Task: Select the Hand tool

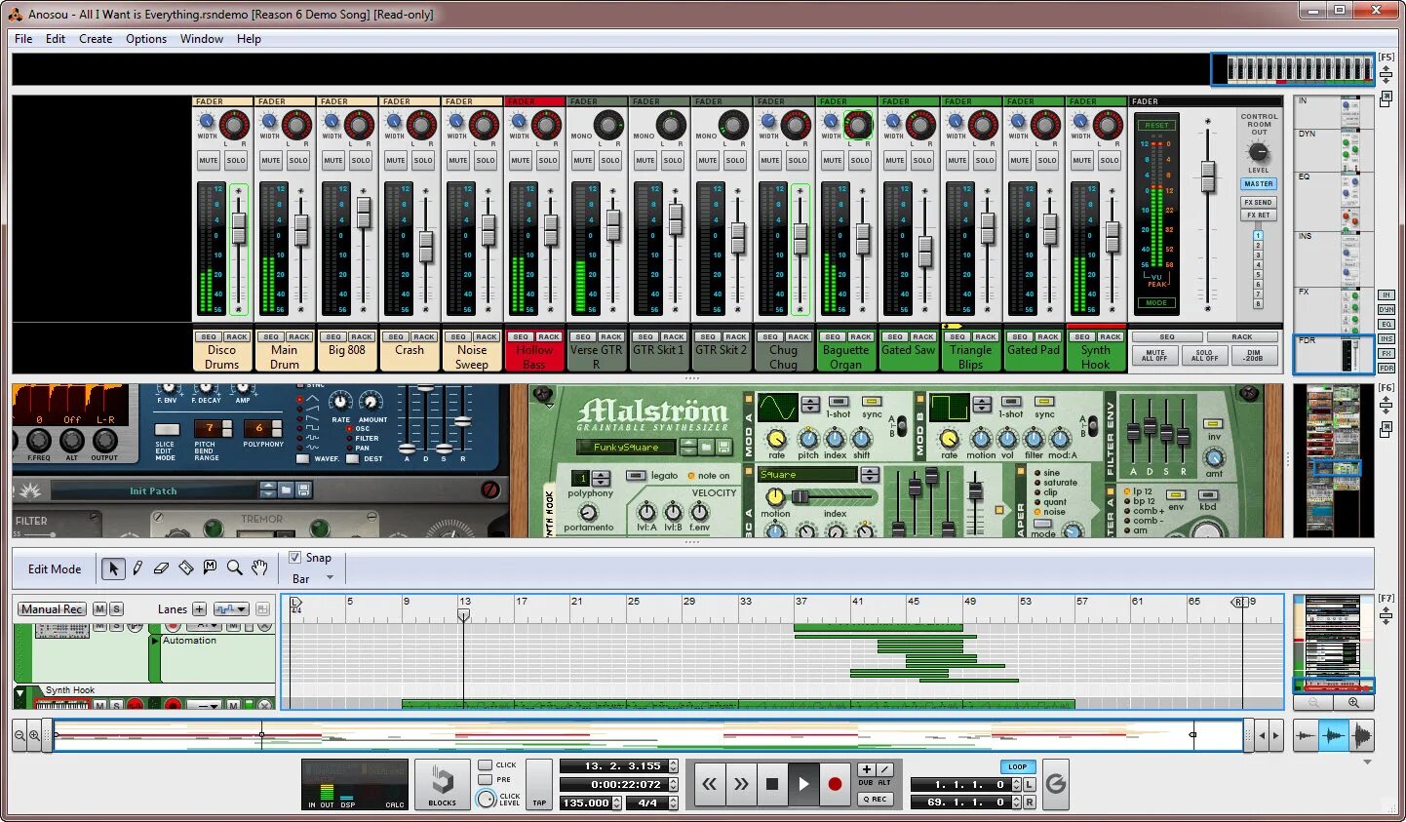Action: point(259,568)
